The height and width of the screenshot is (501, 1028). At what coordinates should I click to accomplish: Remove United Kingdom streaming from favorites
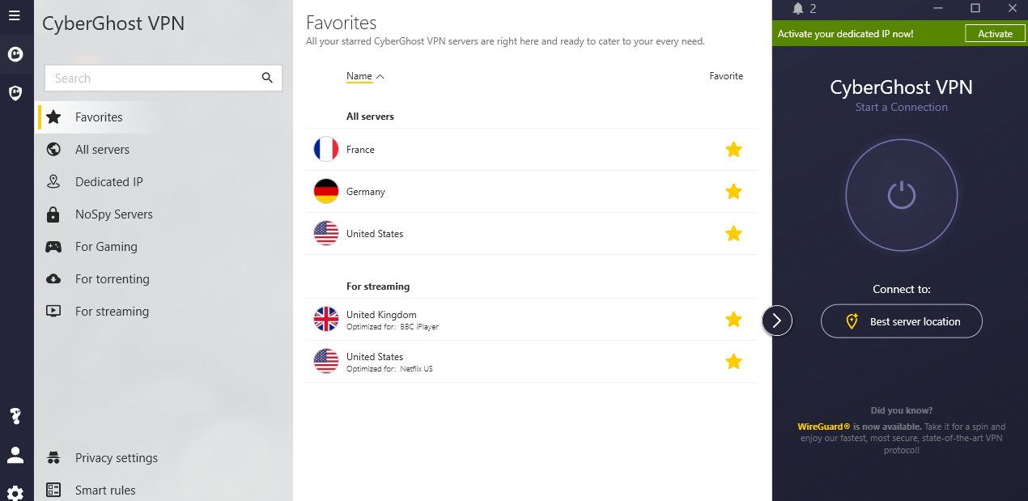click(x=733, y=320)
